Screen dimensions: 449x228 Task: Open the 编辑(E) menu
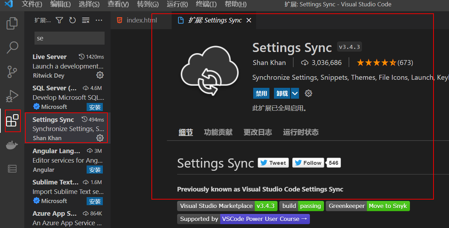tap(60, 5)
